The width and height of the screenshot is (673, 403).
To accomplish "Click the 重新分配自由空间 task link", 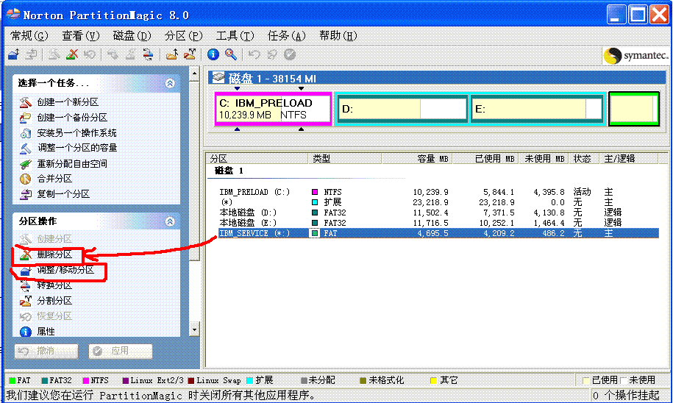I will coord(72,163).
